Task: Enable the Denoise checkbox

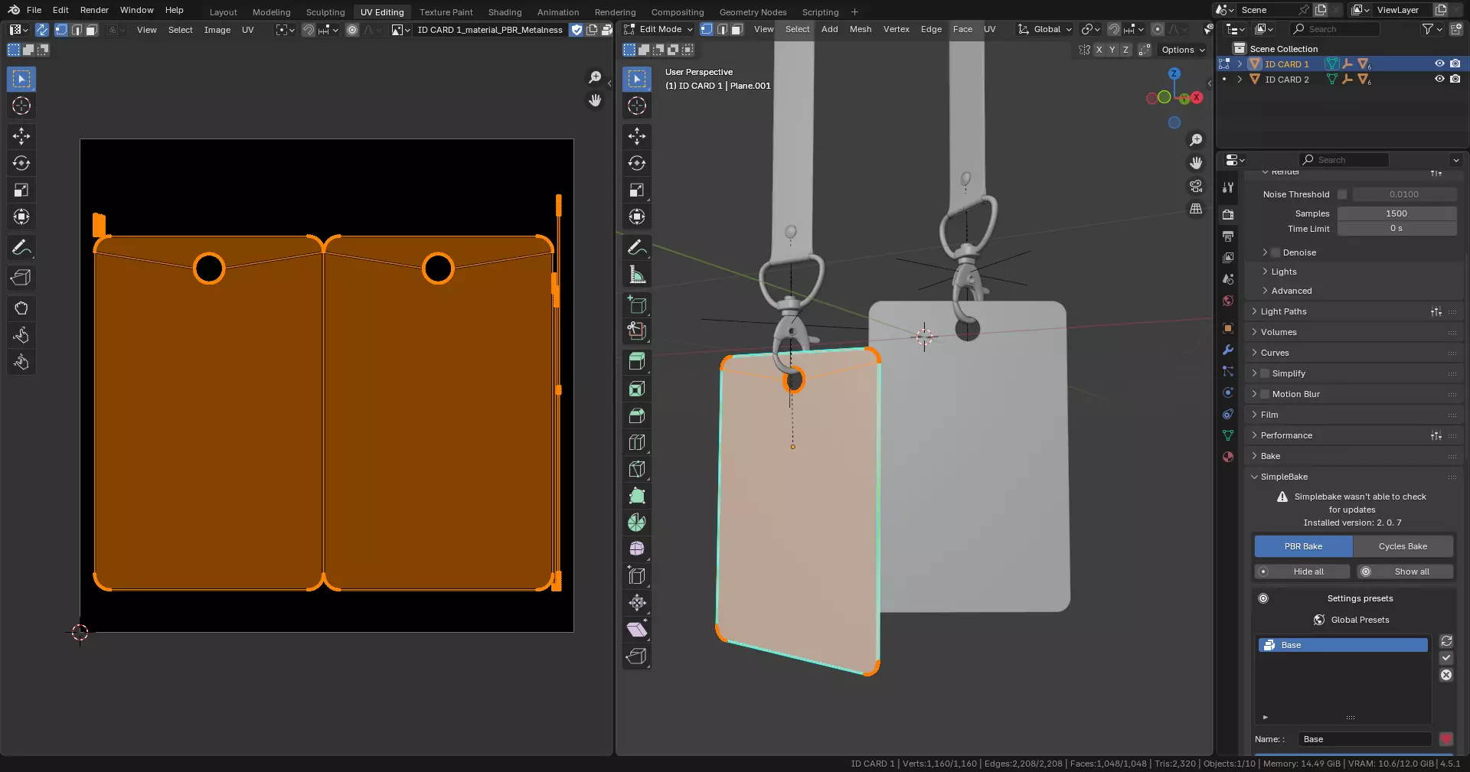Action: click(x=1276, y=252)
